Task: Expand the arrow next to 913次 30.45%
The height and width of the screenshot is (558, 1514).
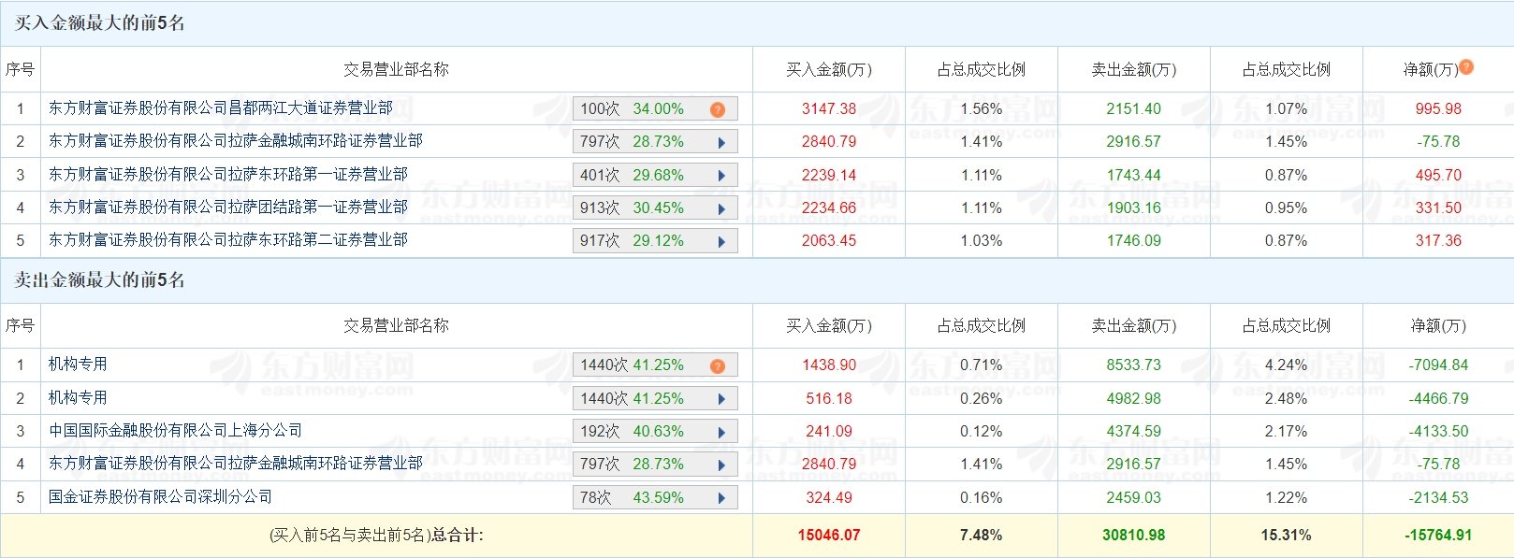Action: point(721,208)
